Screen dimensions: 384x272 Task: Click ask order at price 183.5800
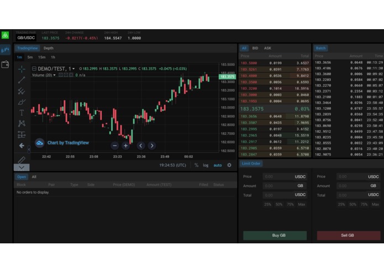click(275, 63)
